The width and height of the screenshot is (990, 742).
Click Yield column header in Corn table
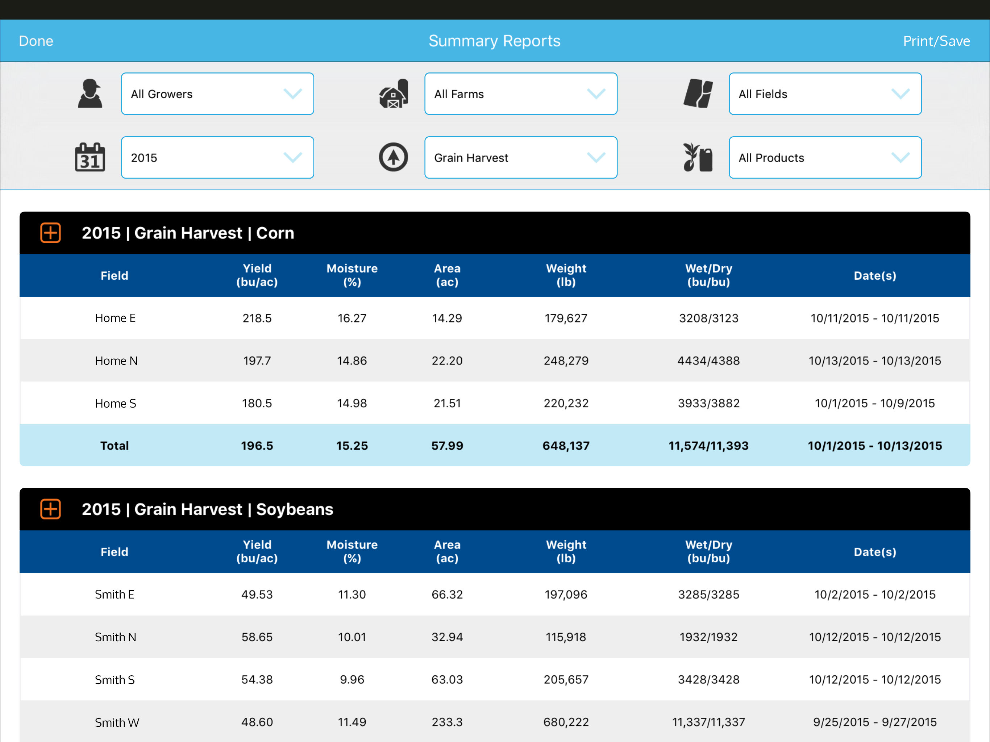257,275
